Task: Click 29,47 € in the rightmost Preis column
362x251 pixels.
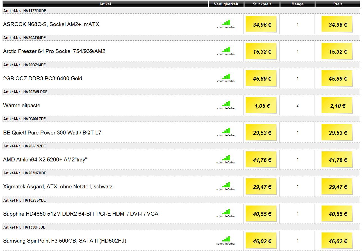Action: pyautogui.click(x=338, y=187)
